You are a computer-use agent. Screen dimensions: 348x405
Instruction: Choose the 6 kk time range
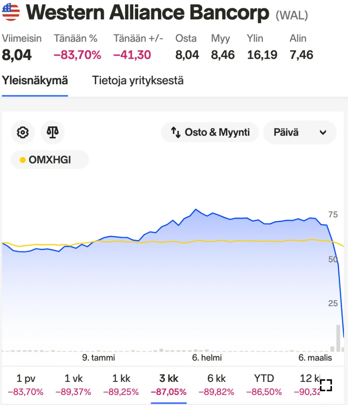[x=216, y=384]
